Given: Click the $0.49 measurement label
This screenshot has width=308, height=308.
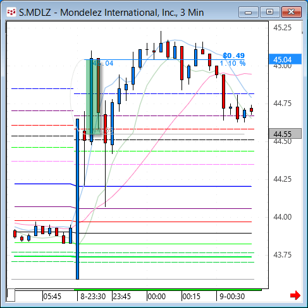Looking at the screenshot, I should coord(233,56).
